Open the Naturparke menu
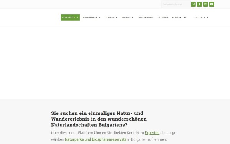Screen dimensions: 230x144 coord(90,18)
